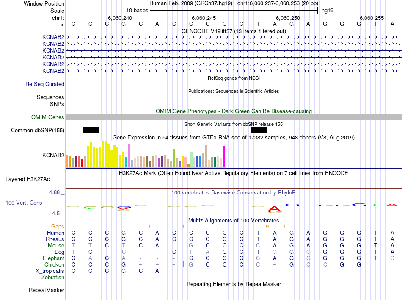Click the Sequences label of Publications track

[x=50, y=97]
